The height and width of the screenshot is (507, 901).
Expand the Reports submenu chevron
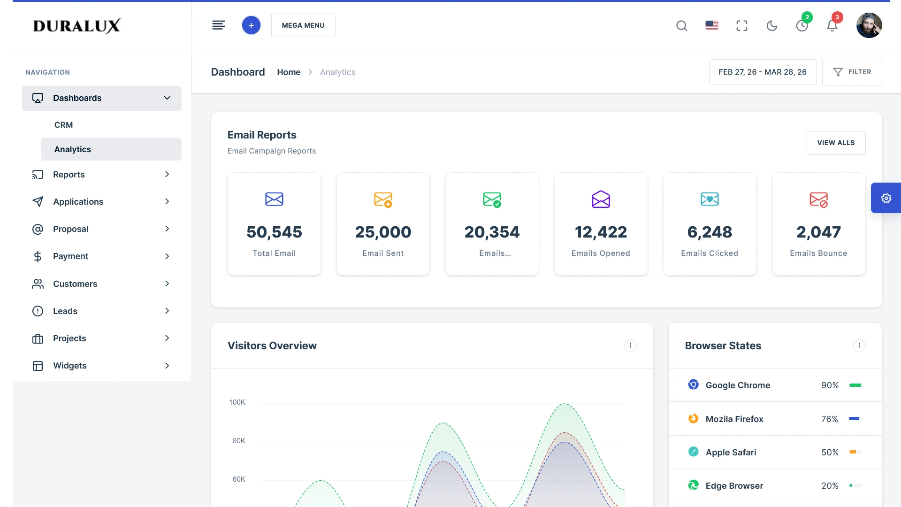pos(167,174)
